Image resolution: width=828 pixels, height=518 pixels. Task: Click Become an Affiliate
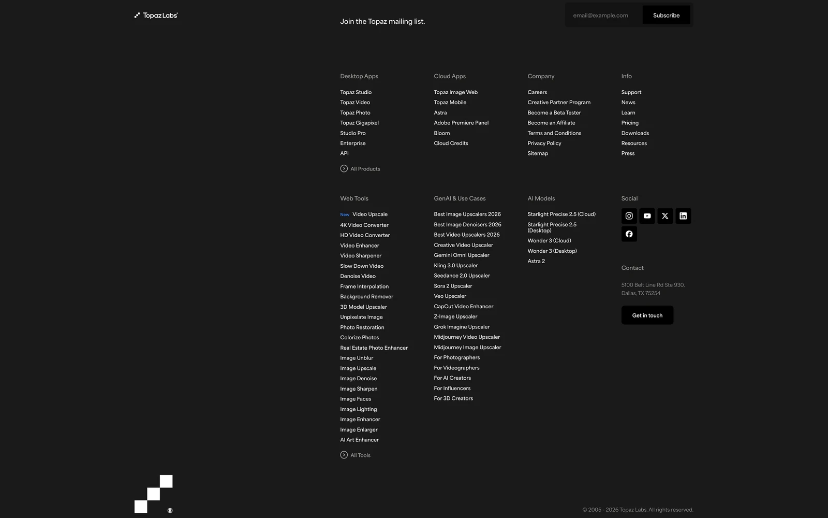[551, 123]
